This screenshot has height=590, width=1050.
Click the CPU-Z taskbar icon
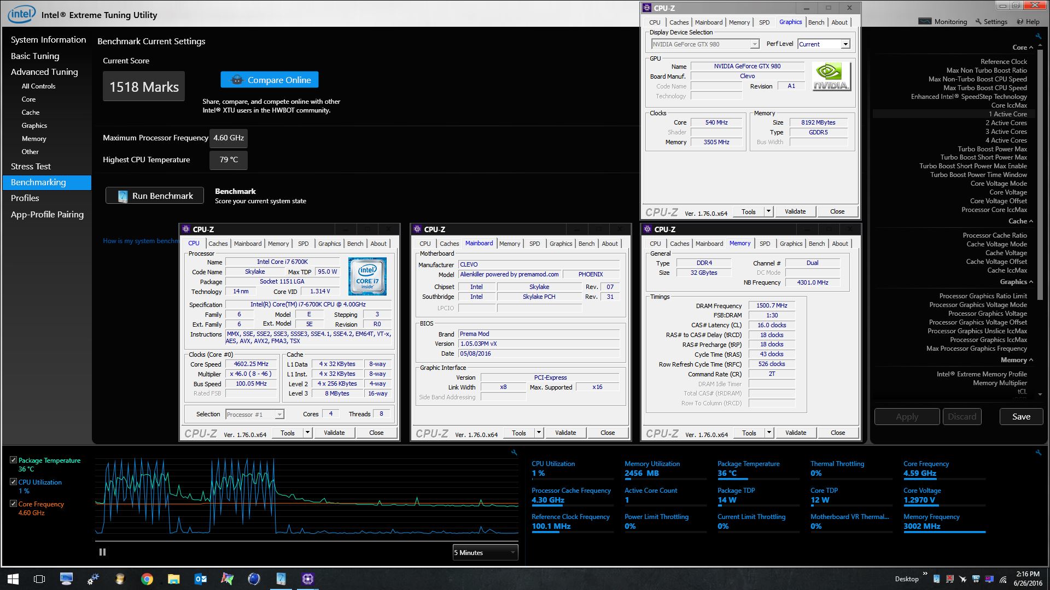pos(307,579)
